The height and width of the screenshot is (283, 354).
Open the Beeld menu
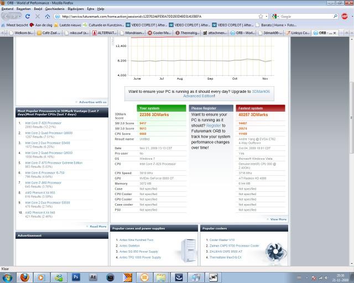point(38,9)
